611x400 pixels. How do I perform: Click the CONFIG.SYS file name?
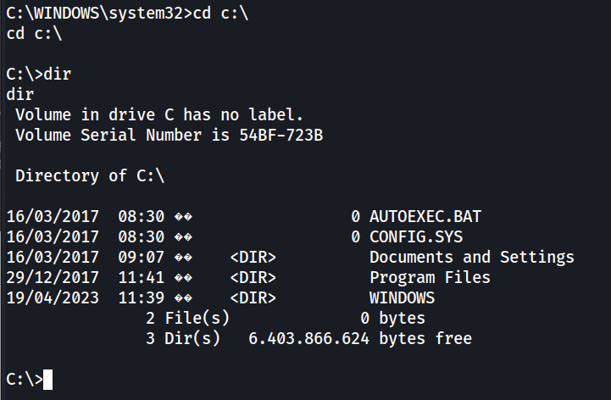(x=416, y=237)
